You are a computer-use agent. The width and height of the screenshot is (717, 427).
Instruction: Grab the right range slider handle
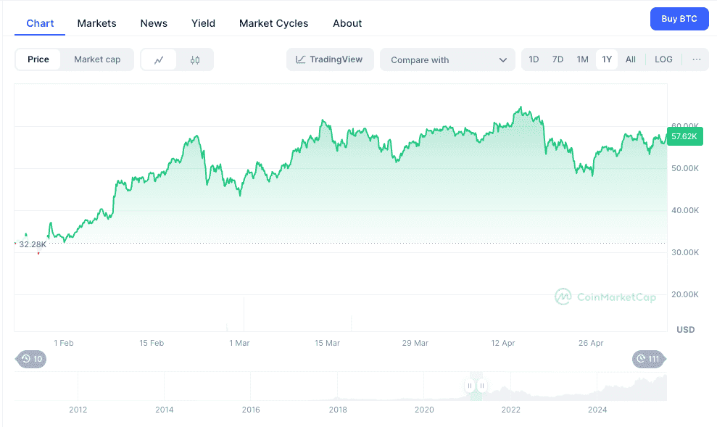[481, 386]
